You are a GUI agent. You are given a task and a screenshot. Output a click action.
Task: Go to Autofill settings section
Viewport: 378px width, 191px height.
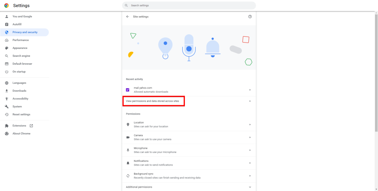(24, 24)
